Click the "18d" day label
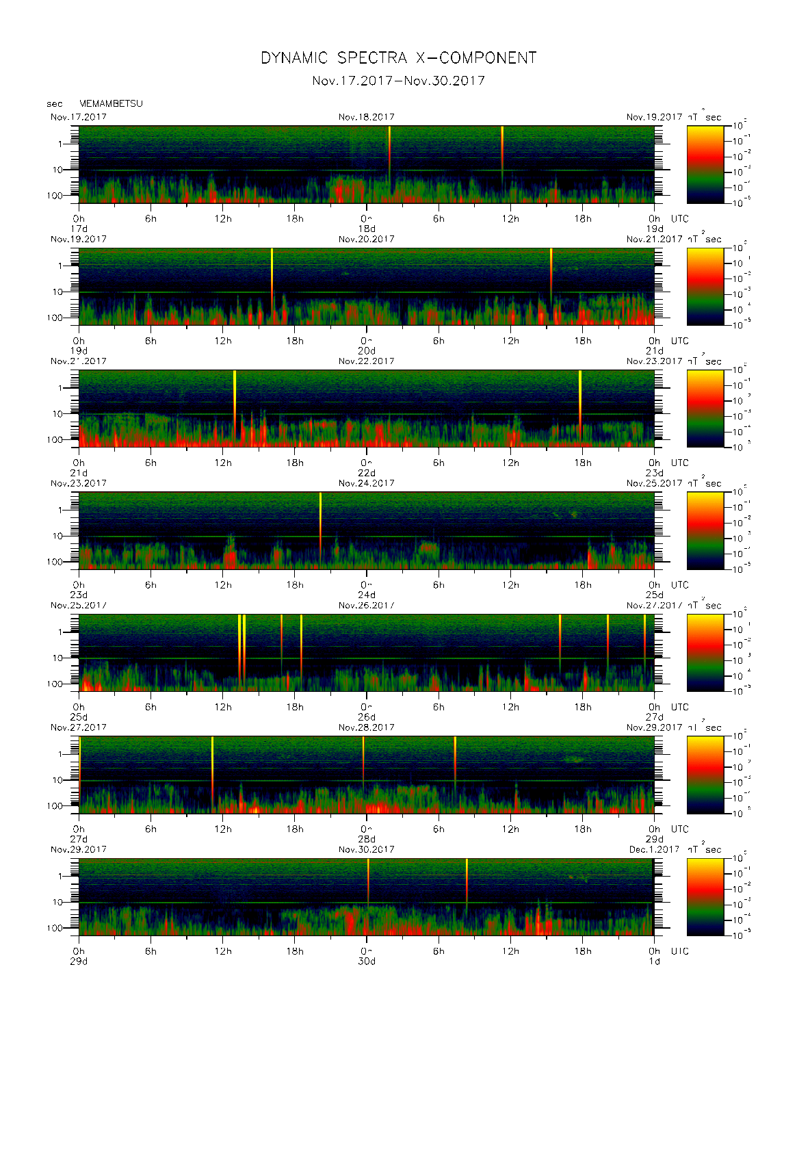 367,229
